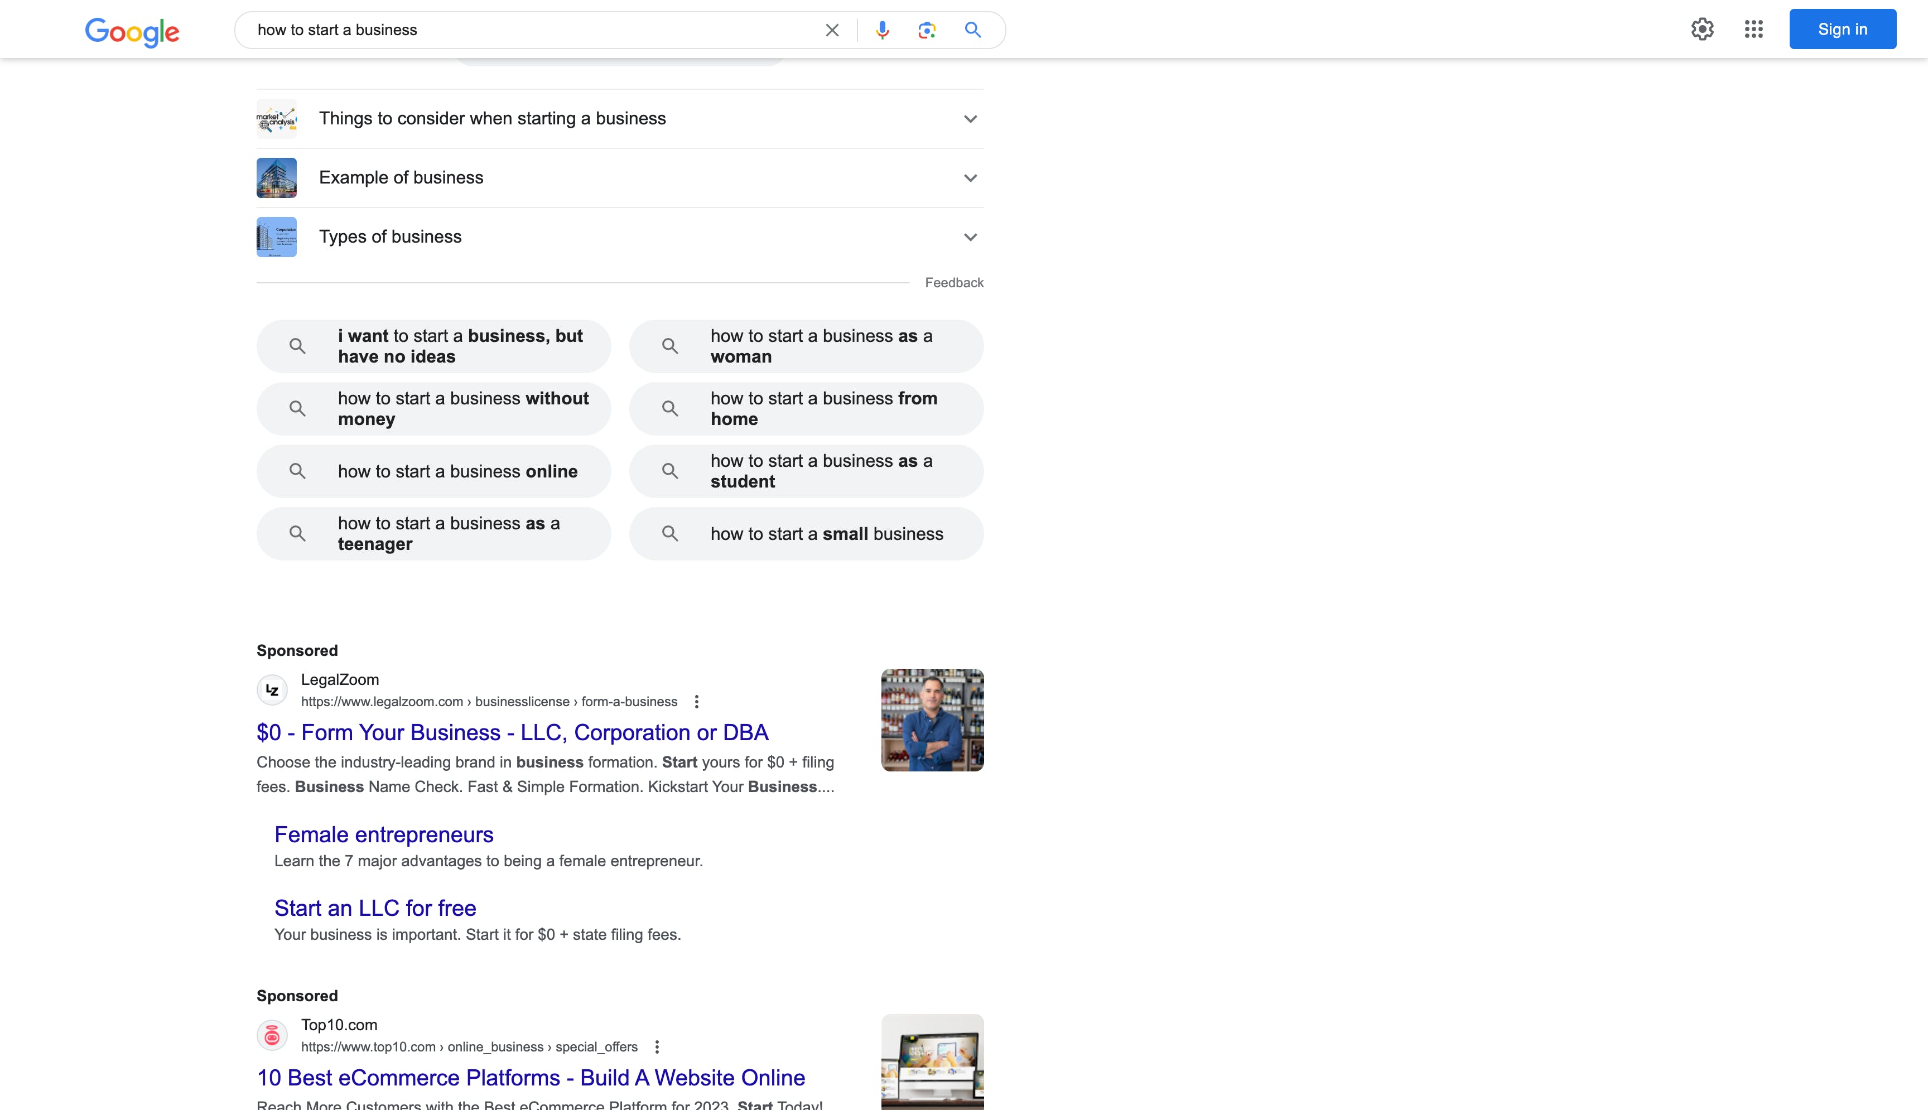Click 'how to start a business without money' suggestion
Screen dimensions: 1928x1110
(x=433, y=408)
